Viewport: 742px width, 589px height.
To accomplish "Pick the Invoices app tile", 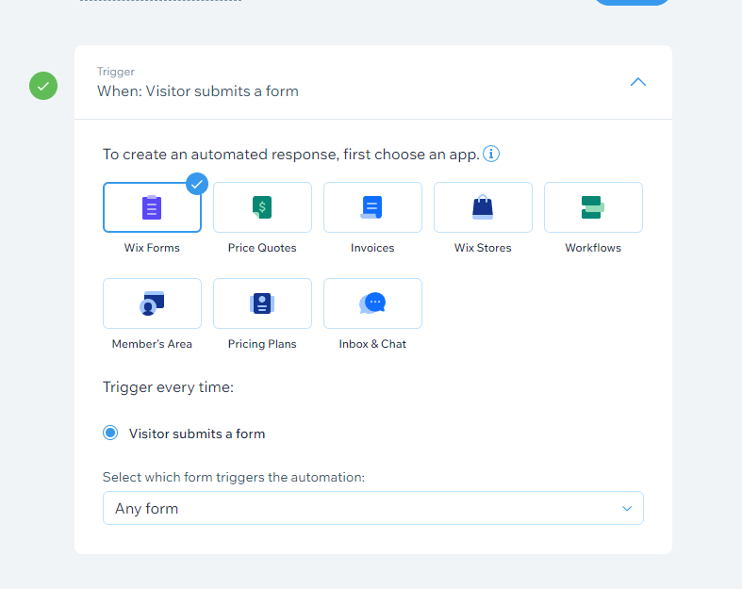I will pyautogui.click(x=372, y=207).
